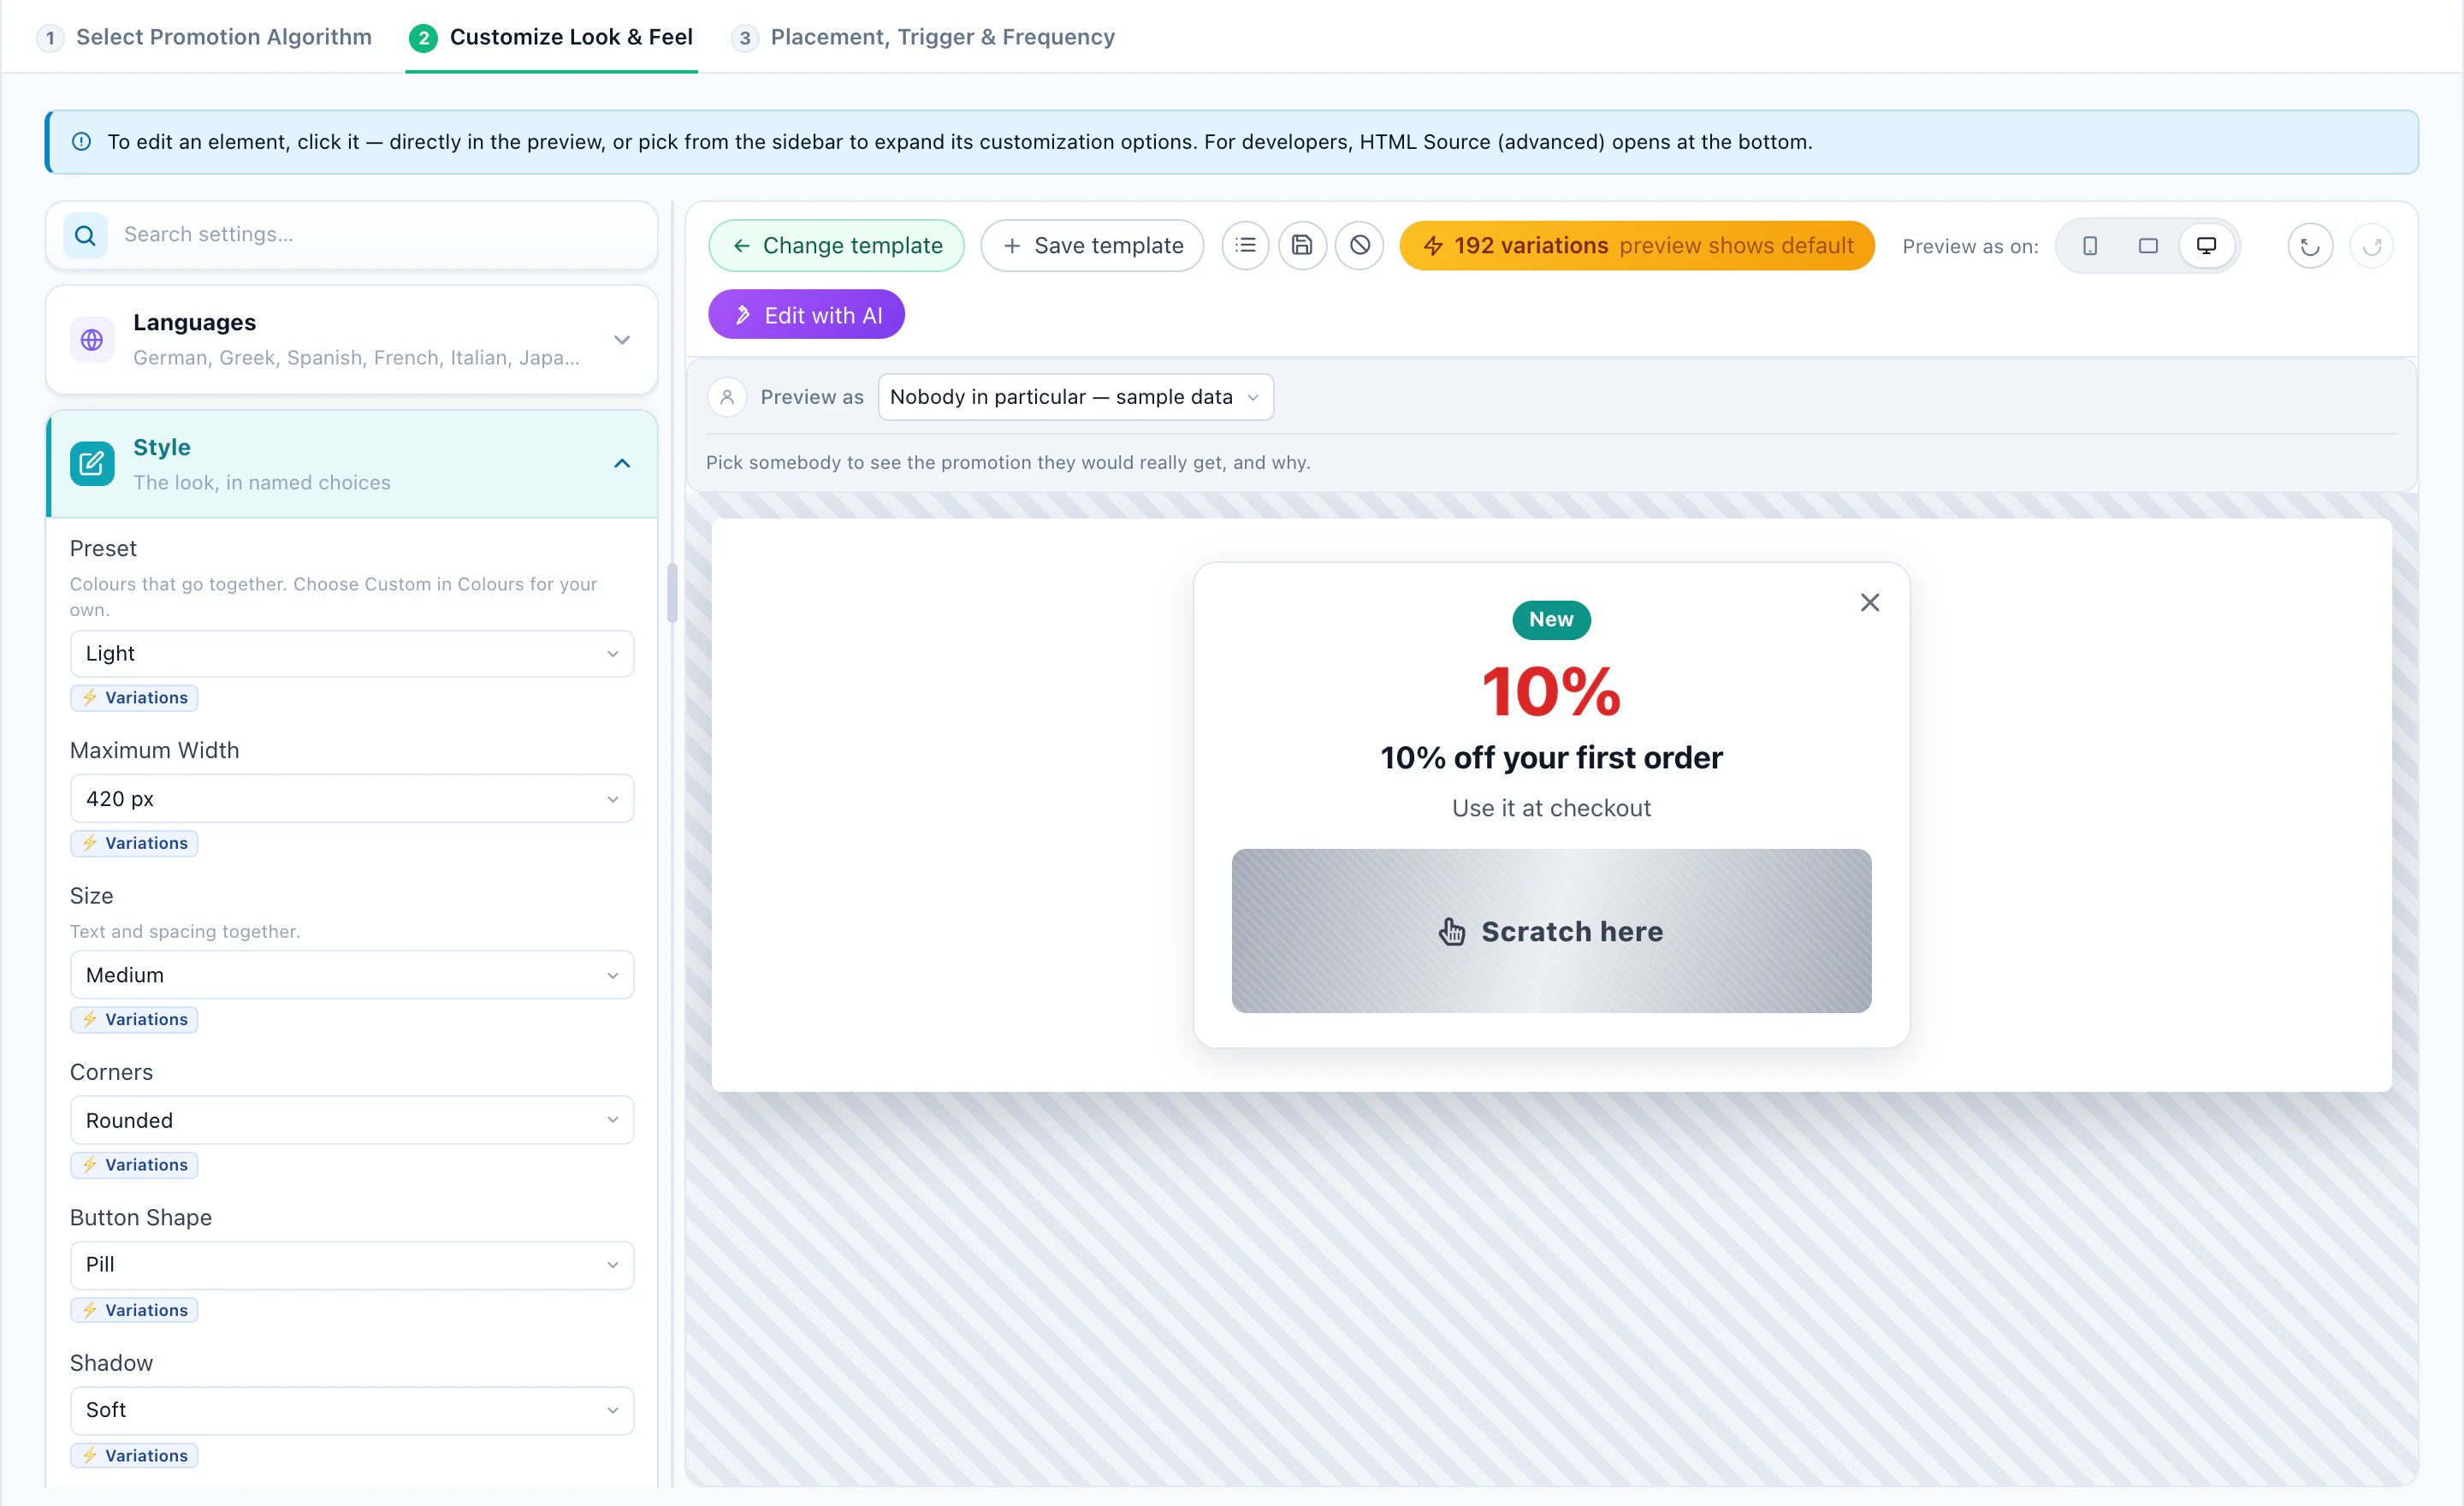2464x1506 pixels.
Task: Go to Placement, Trigger & Frequency step
Action: pos(923,37)
